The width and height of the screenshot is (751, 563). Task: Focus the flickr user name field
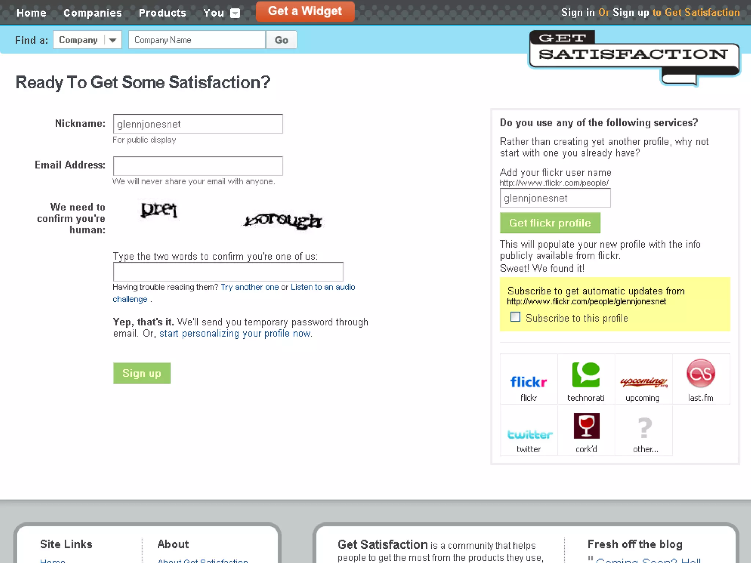click(555, 198)
